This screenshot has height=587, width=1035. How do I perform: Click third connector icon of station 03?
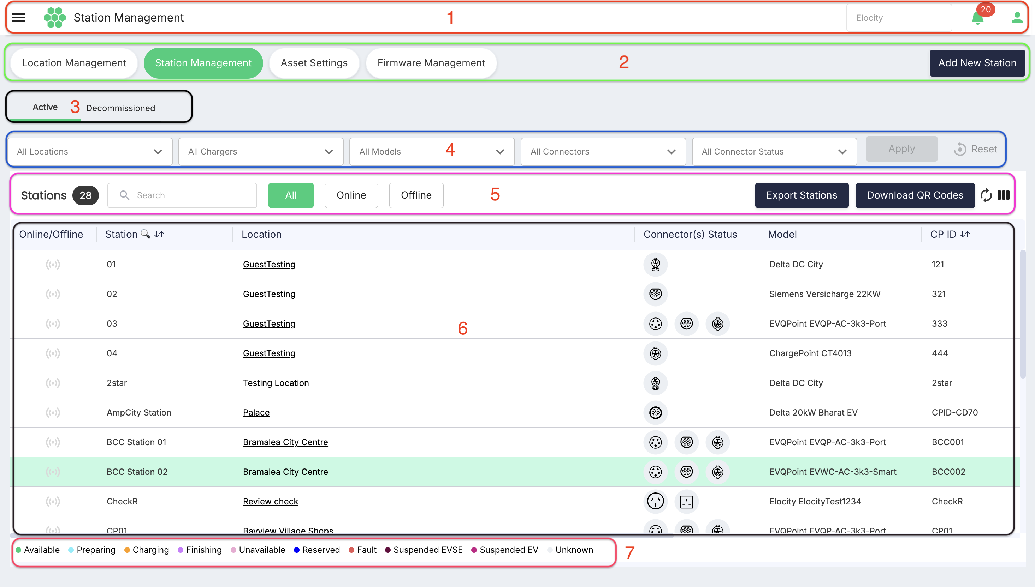coord(717,324)
